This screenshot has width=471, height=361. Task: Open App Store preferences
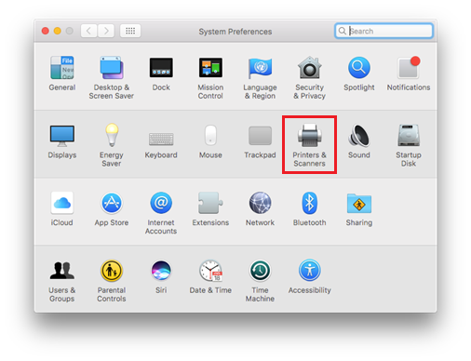pyautogui.click(x=112, y=208)
